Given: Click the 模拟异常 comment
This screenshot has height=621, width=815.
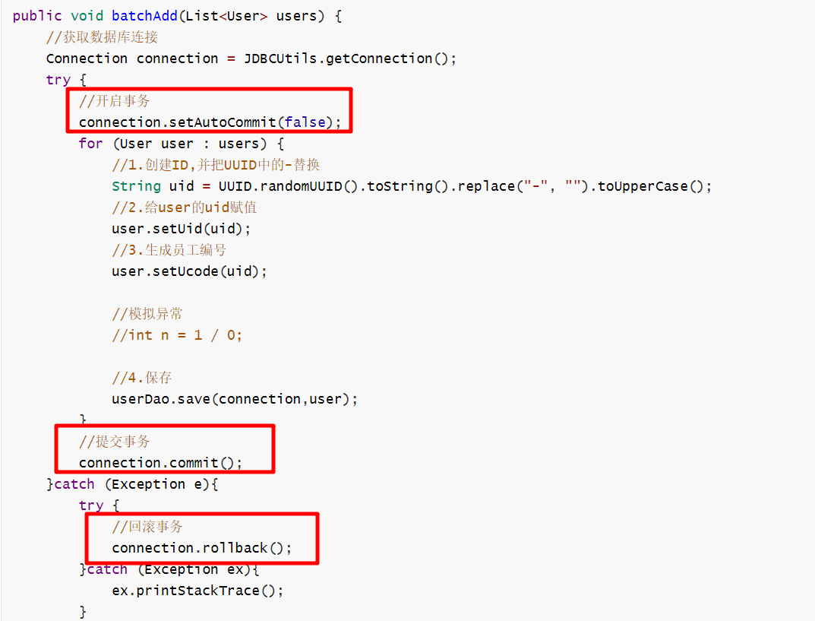Looking at the screenshot, I should tap(147, 314).
